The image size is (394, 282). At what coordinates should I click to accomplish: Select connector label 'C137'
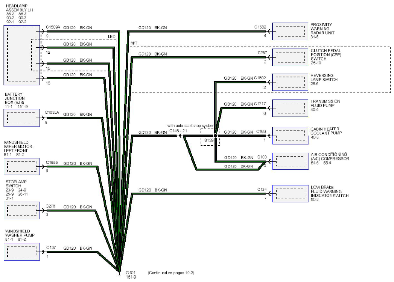(51, 247)
